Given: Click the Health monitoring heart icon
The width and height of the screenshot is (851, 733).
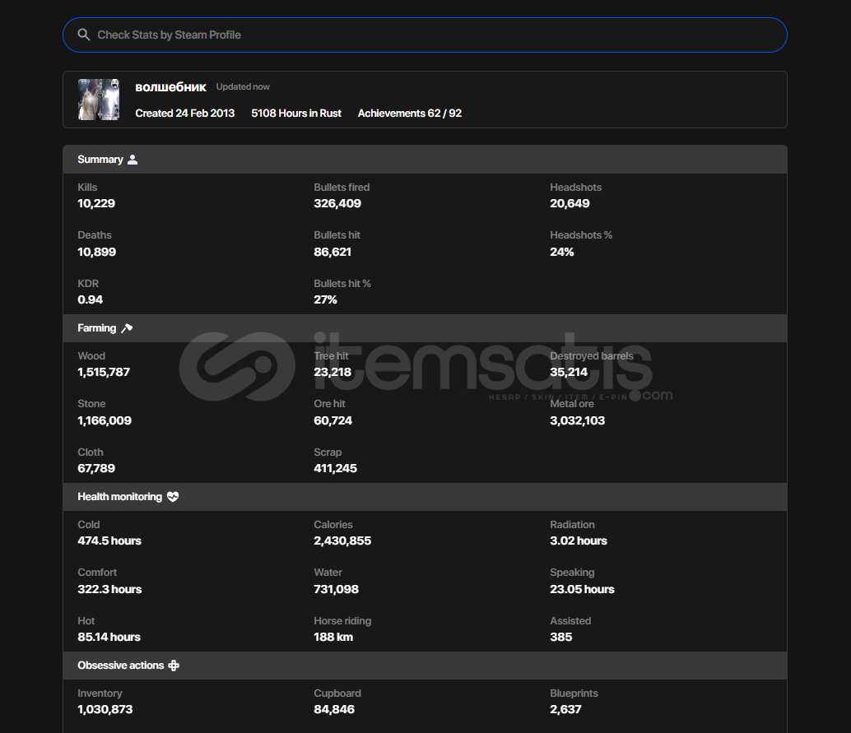Looking at the screenshot, I should 173,497.
